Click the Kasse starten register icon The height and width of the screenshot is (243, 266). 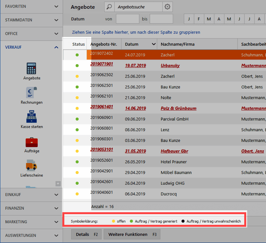coord(31,117)
